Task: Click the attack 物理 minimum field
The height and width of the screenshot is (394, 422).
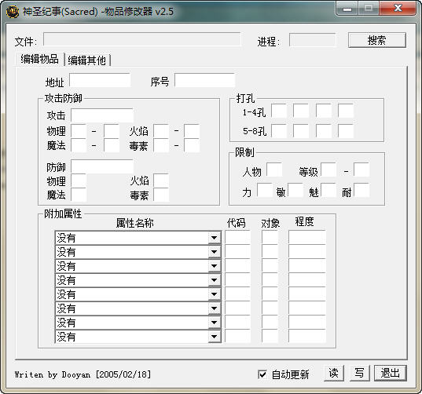Action: (x=79, y=131)
